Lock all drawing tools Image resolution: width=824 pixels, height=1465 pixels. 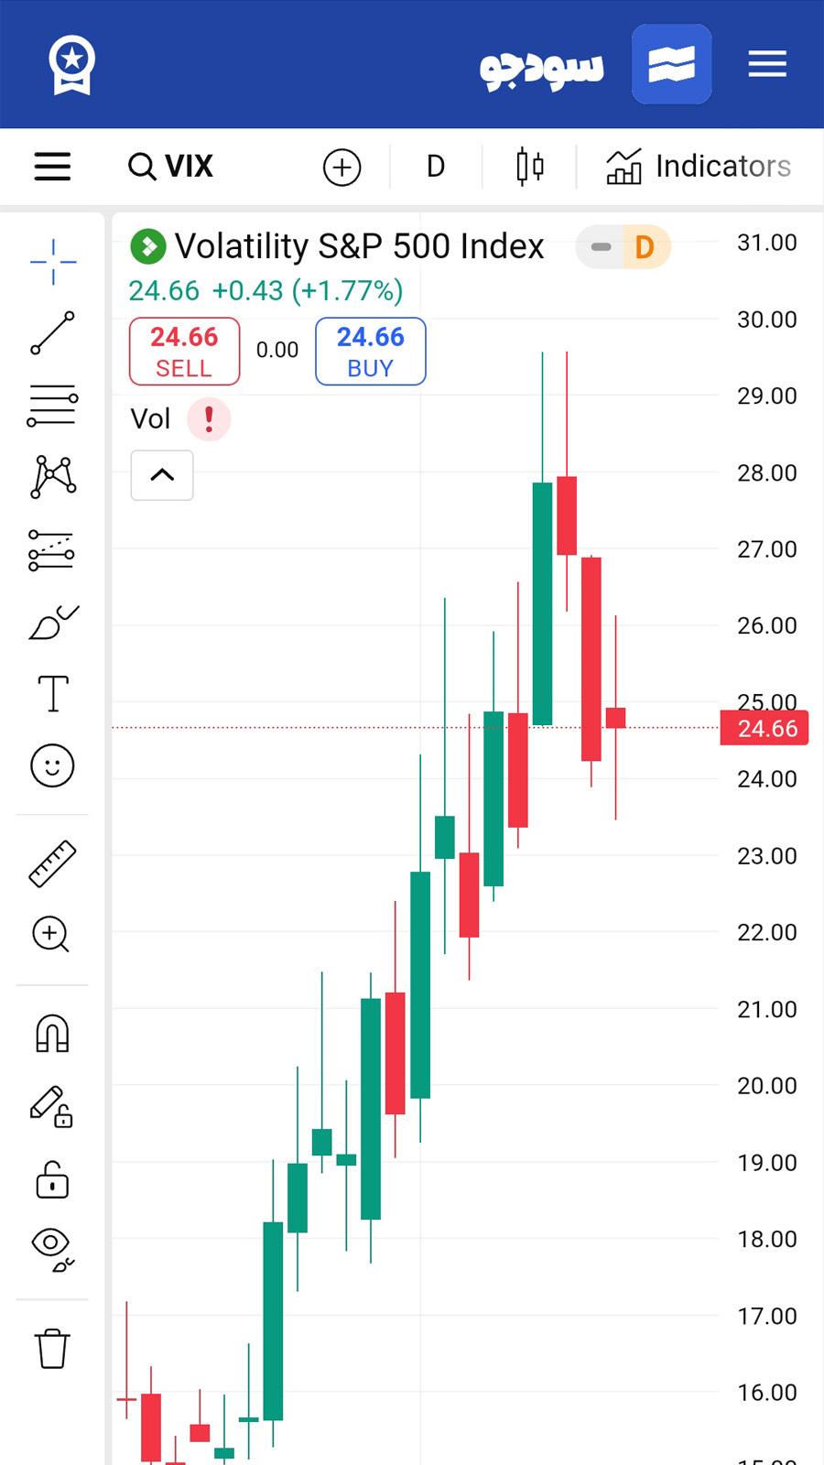52,1179
